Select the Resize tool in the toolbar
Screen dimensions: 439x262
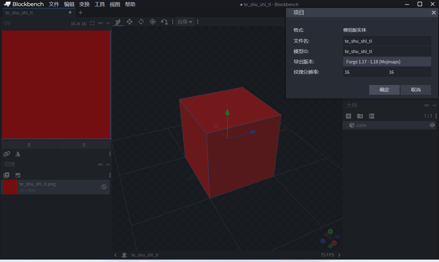coord(118,22)
